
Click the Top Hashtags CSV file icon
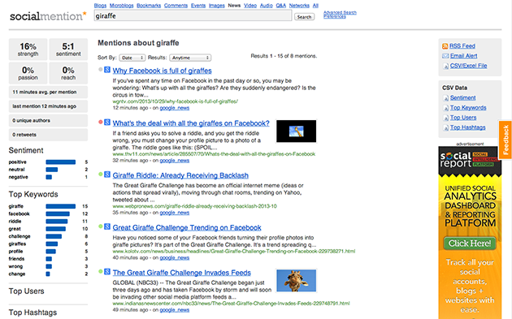(x=446, y=127)
